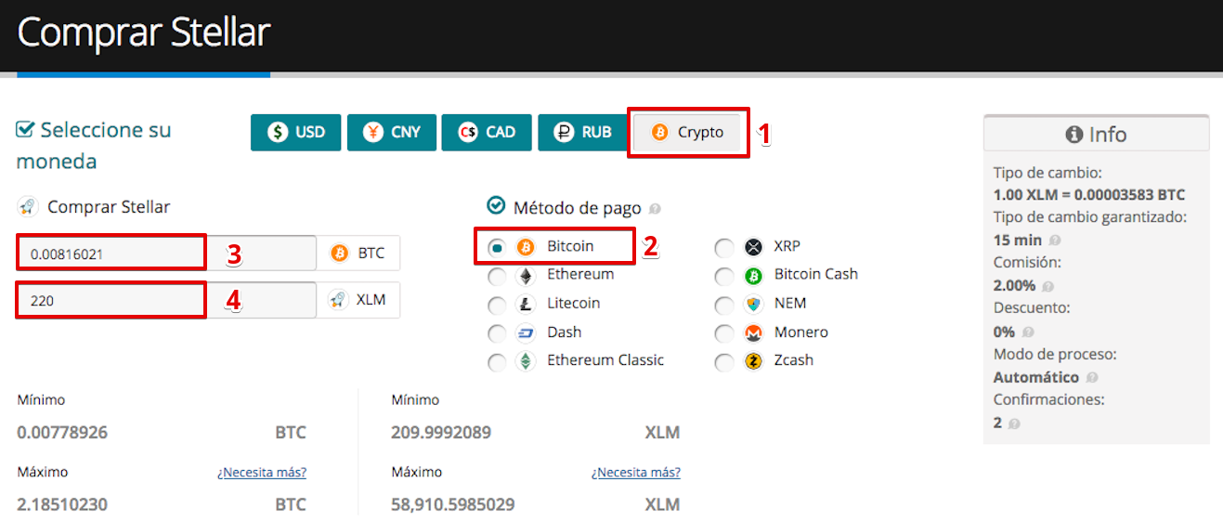
Task: Click the BTC amount input field
Action: point(167,253)
